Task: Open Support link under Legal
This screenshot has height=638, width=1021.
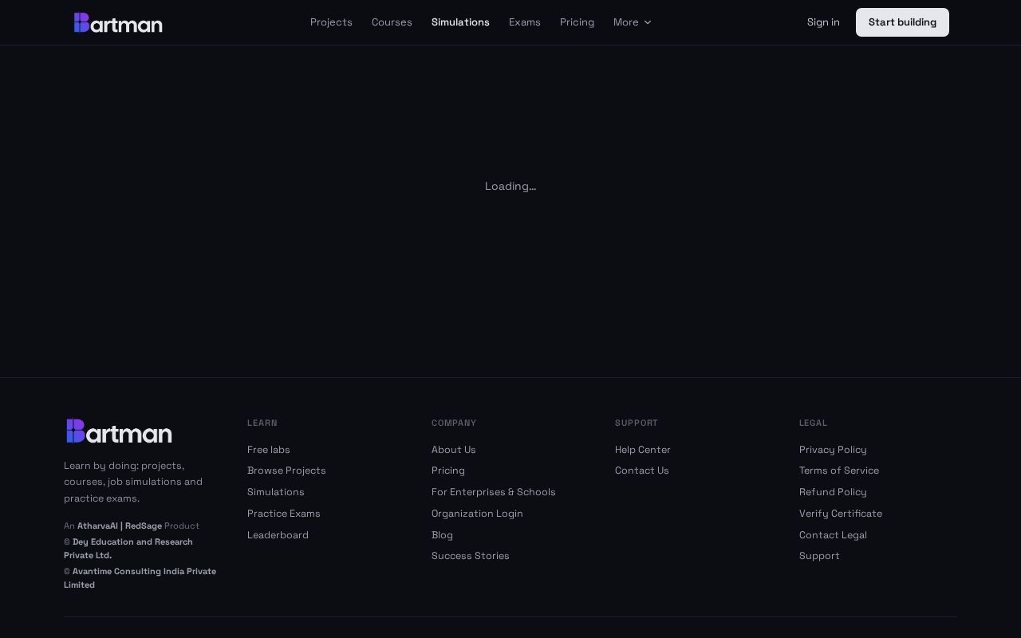Action: (x=819, y=556)
